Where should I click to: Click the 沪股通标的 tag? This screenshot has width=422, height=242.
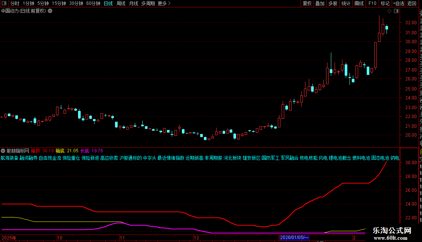131,158
